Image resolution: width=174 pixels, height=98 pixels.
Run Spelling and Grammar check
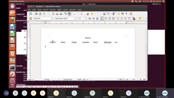click(66, 14)
